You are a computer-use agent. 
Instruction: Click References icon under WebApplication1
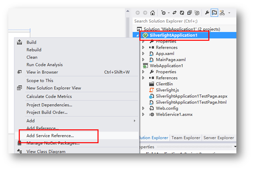click(151, 78)
